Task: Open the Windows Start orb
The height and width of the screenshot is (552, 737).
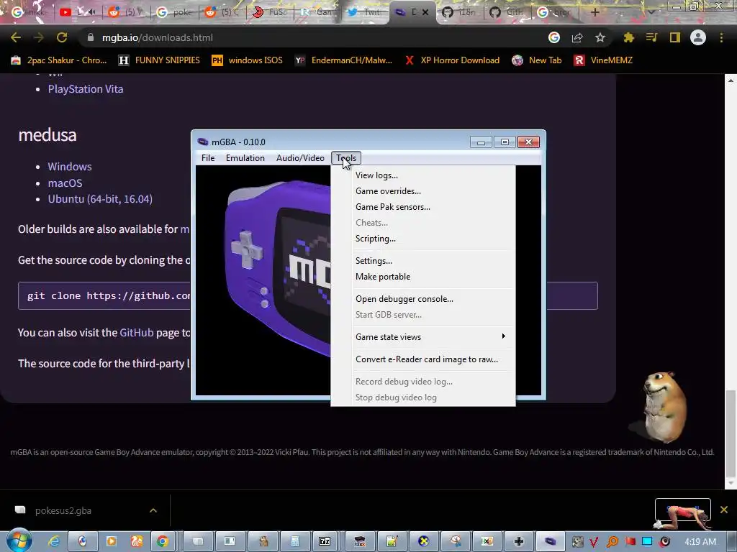Action: click(19, 541)
